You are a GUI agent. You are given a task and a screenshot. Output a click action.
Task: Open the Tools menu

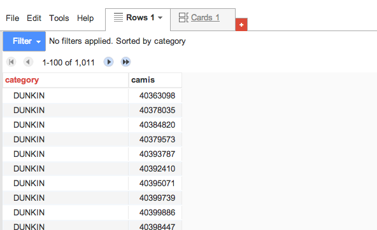[59, 18]
